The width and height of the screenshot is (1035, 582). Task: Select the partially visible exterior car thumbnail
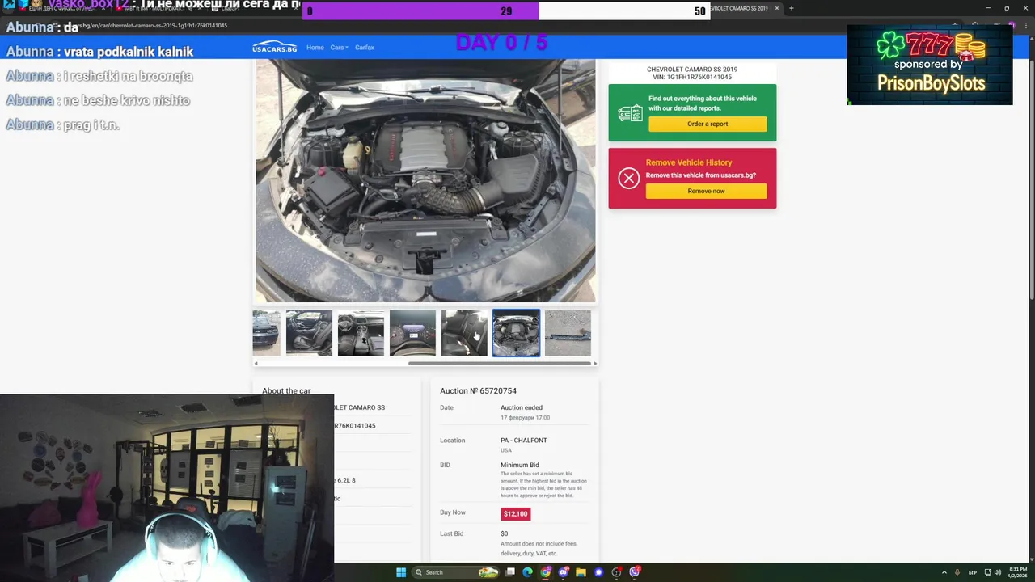[266, 332]
